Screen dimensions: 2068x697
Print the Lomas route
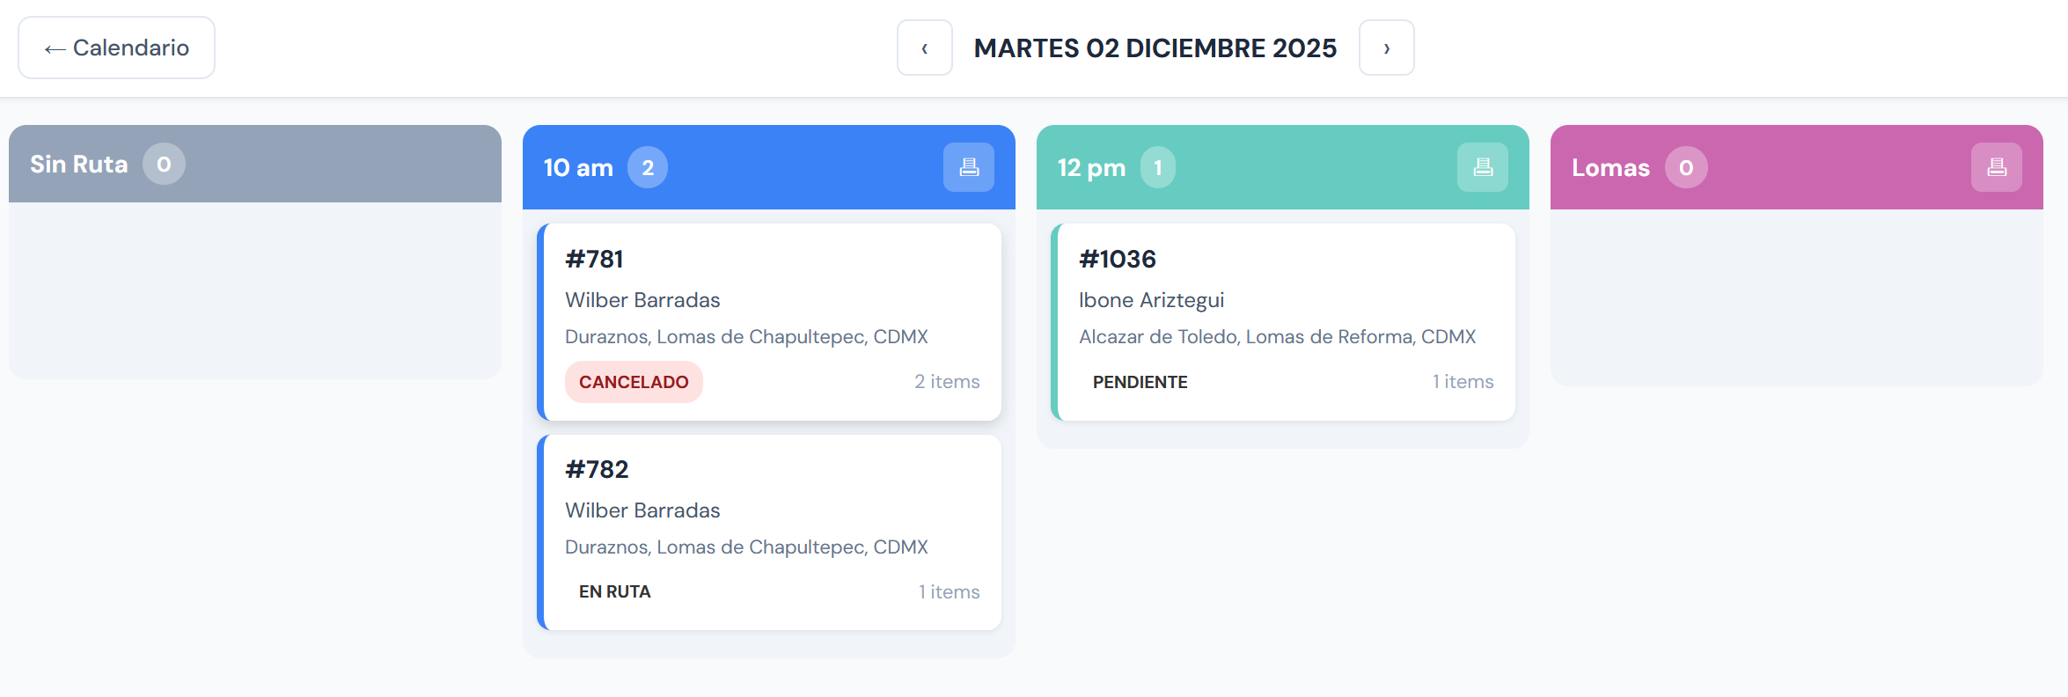pos(1996,167)
